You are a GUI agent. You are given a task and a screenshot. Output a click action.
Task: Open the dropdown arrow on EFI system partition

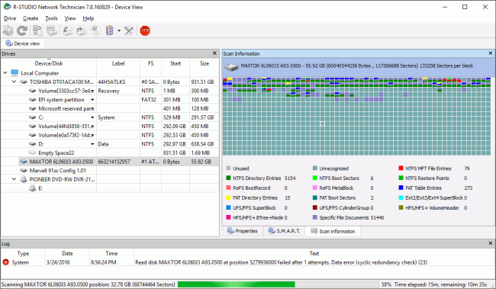point(92,100)
